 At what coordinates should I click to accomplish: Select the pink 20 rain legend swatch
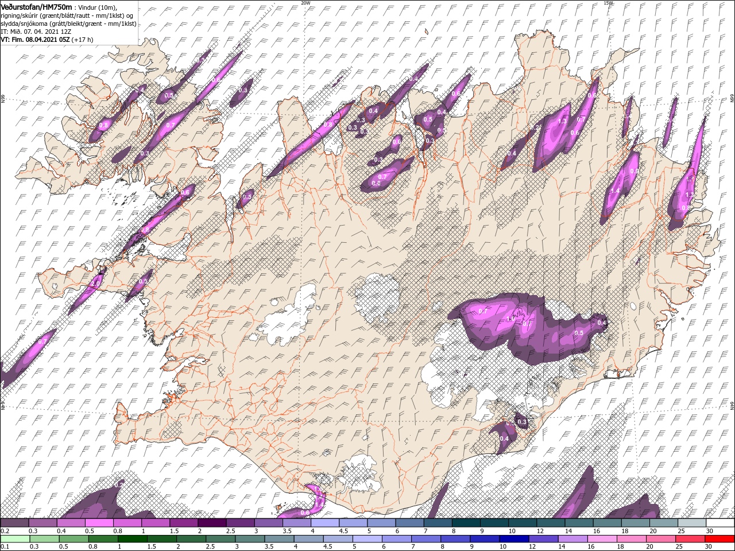coord(661,539)
